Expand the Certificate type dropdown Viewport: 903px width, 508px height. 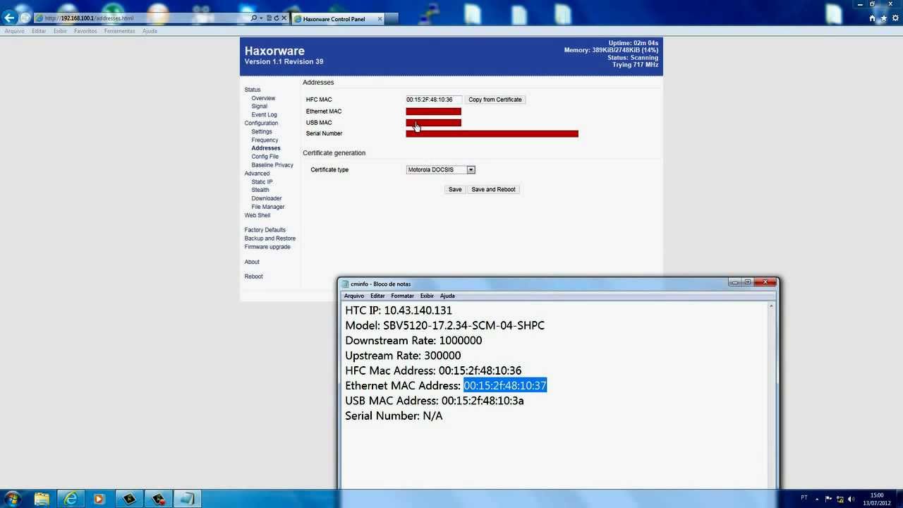pyautogui.click(x=471, y=170)
